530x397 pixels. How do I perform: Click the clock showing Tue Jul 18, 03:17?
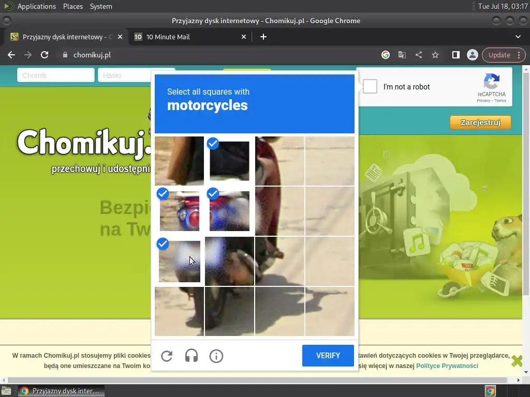tap(503, 6)
